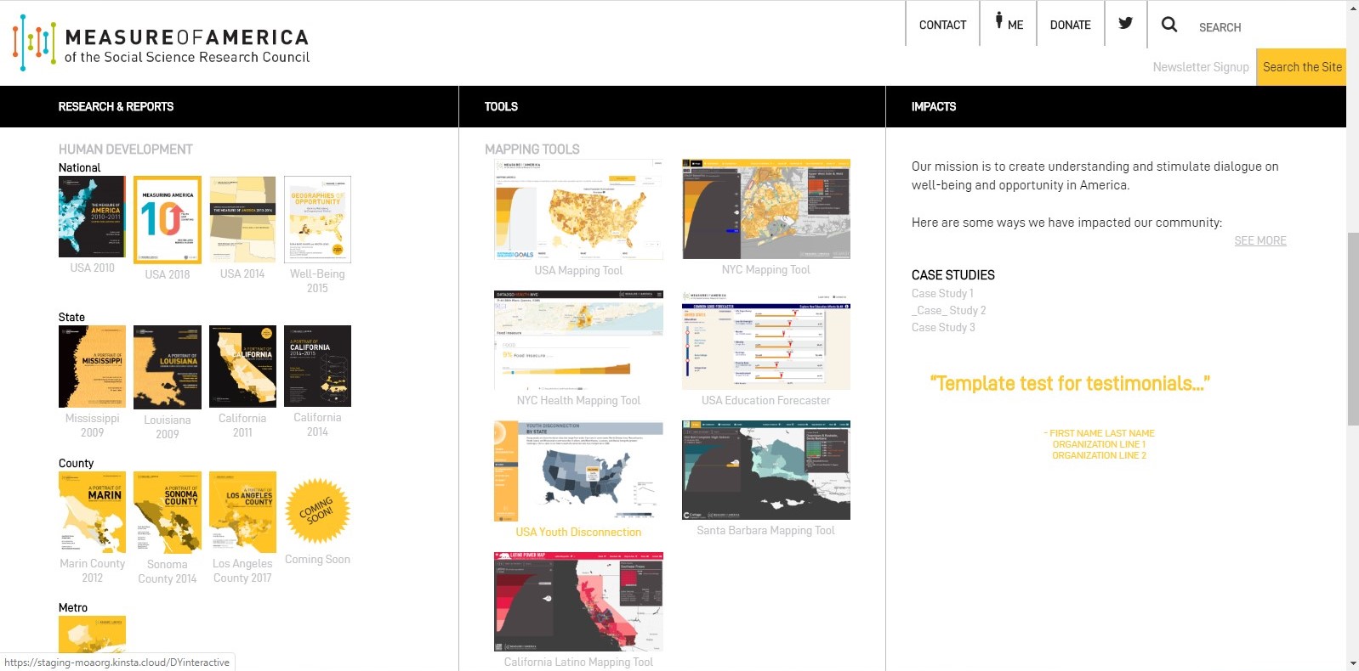
Task: Open the Sonoma County 2014 cover
Action: pos(168,513)
